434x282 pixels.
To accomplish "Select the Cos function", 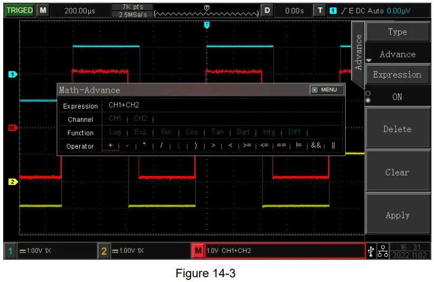I will [x=192, y=132].
